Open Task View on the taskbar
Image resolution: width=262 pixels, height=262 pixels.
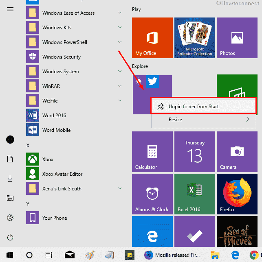coord(48,255)
